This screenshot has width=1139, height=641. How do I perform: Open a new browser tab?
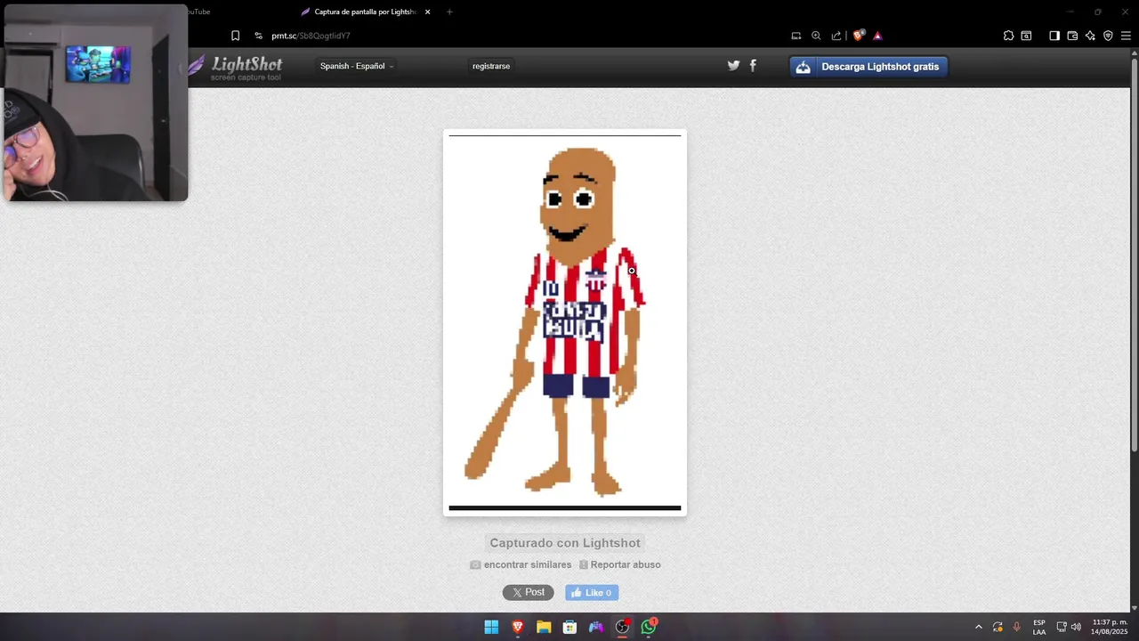[x=449, y=12]
